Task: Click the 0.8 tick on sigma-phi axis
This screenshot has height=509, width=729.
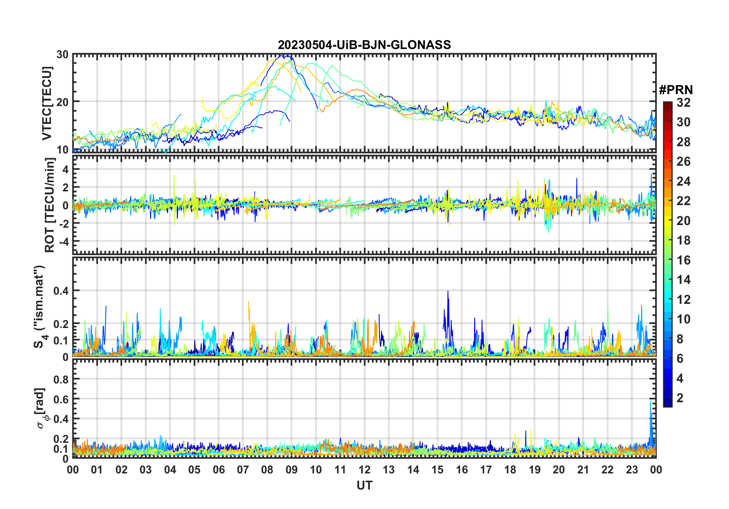Action: click(61, 379)
